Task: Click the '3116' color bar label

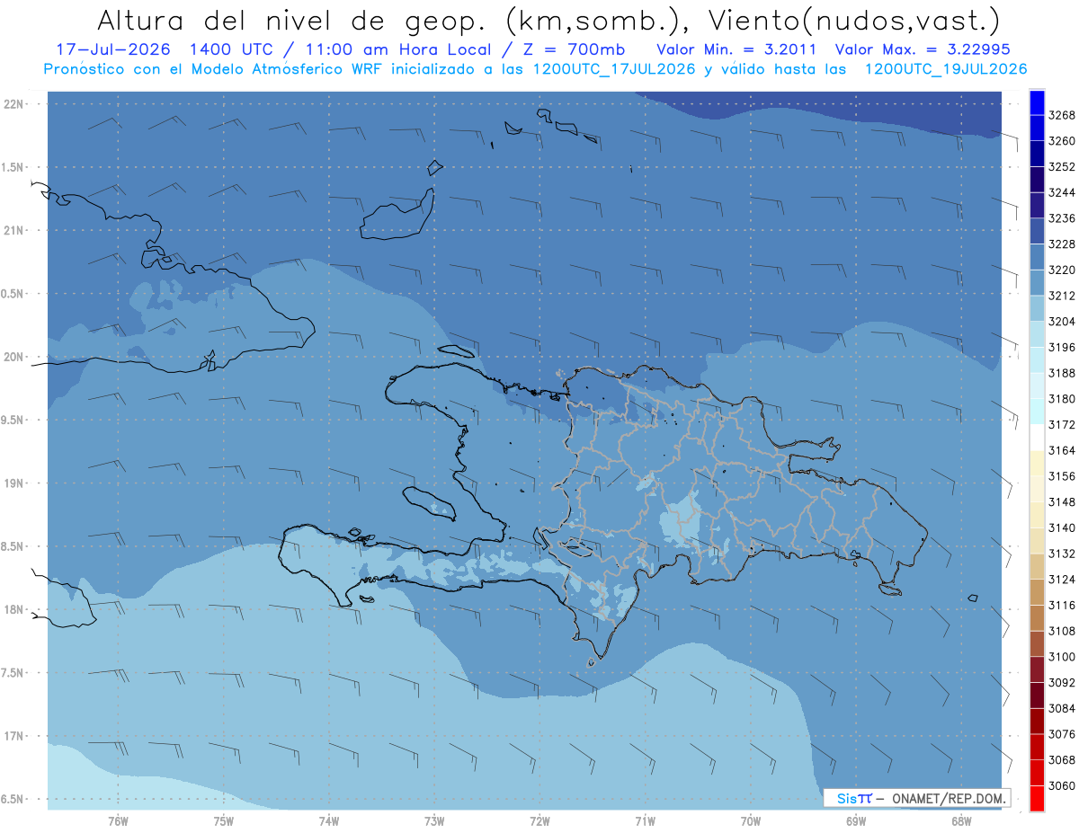Action: (1061, 606)
